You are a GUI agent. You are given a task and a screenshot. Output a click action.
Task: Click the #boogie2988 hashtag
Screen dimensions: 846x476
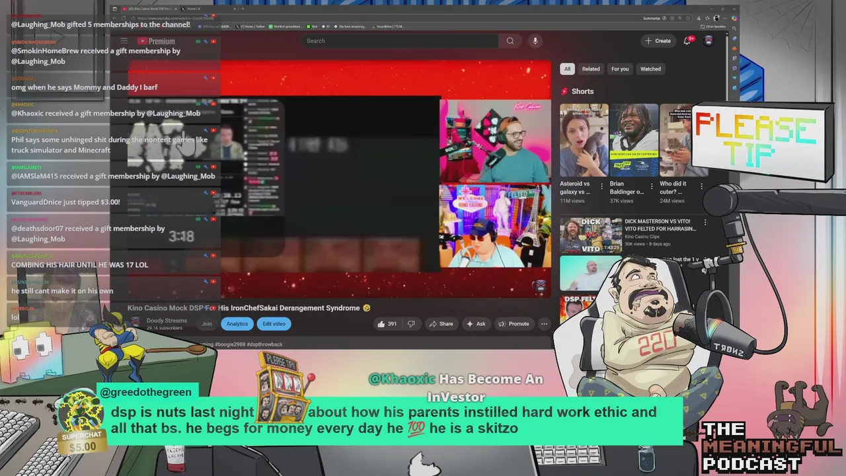(x=231, y=344)
